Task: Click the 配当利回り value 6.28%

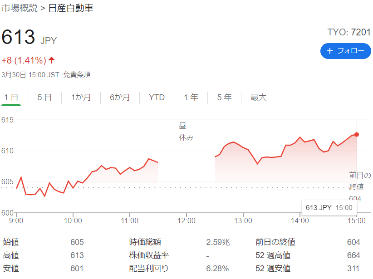Action: point(217,269)
